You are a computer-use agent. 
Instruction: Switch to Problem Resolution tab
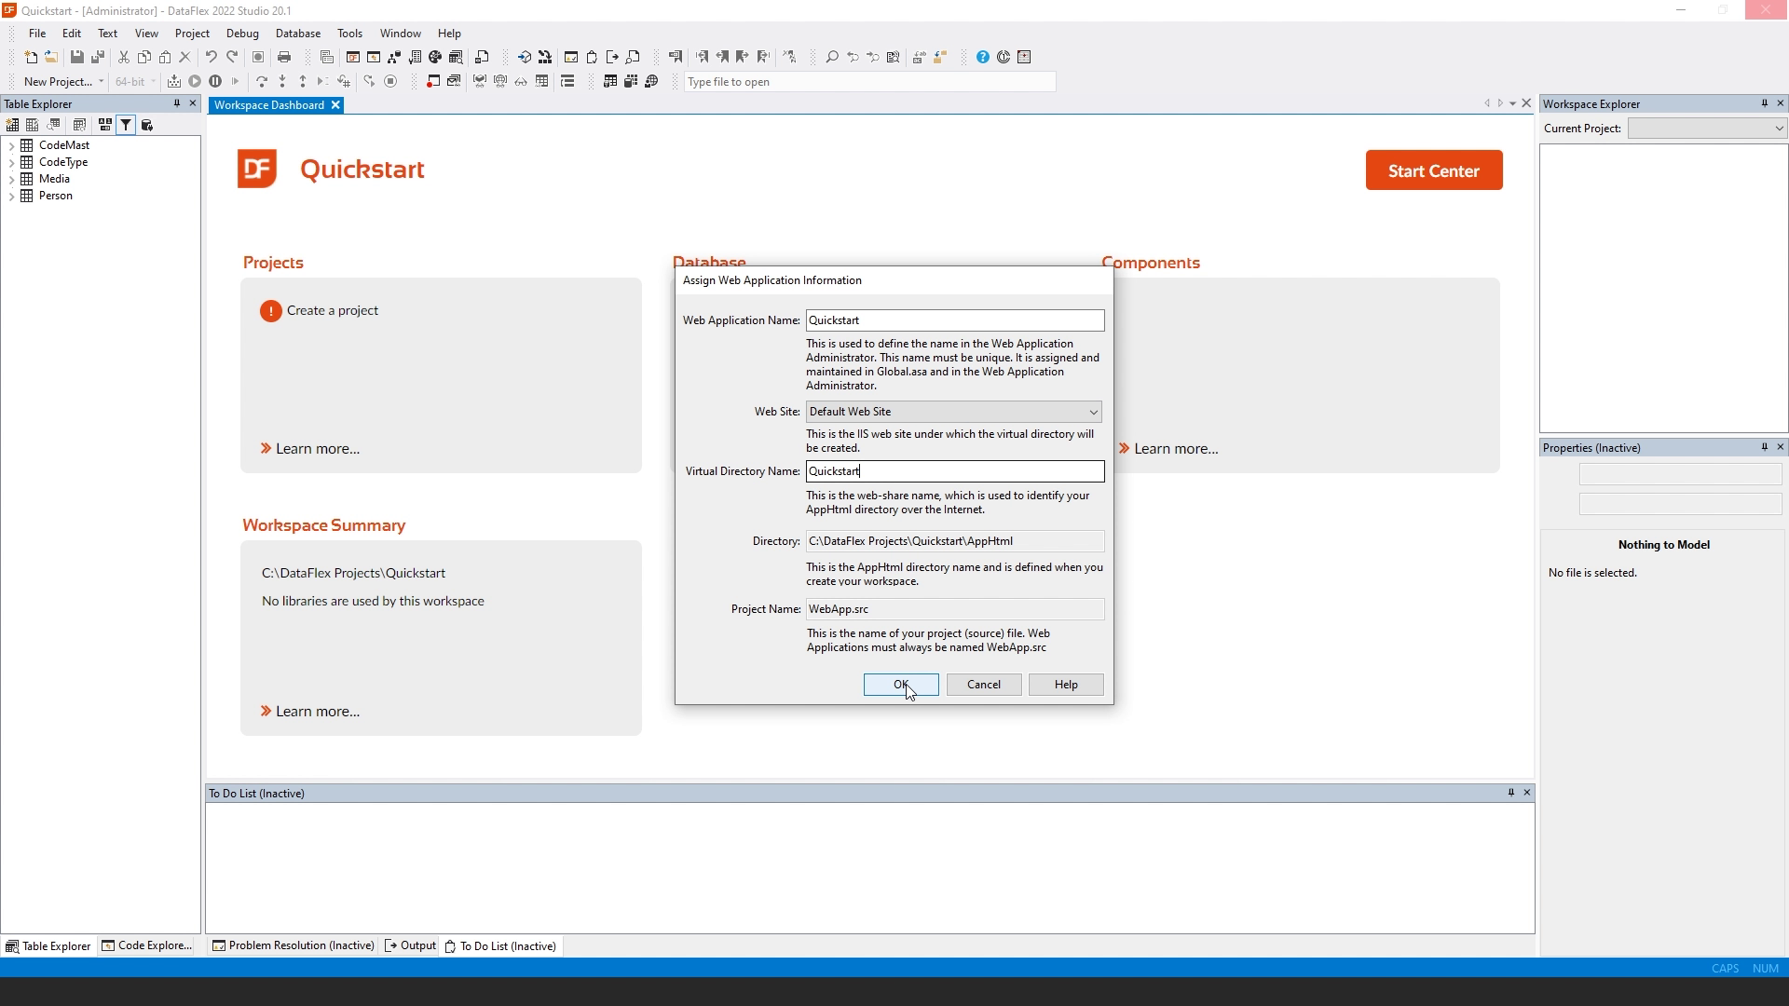293,945
